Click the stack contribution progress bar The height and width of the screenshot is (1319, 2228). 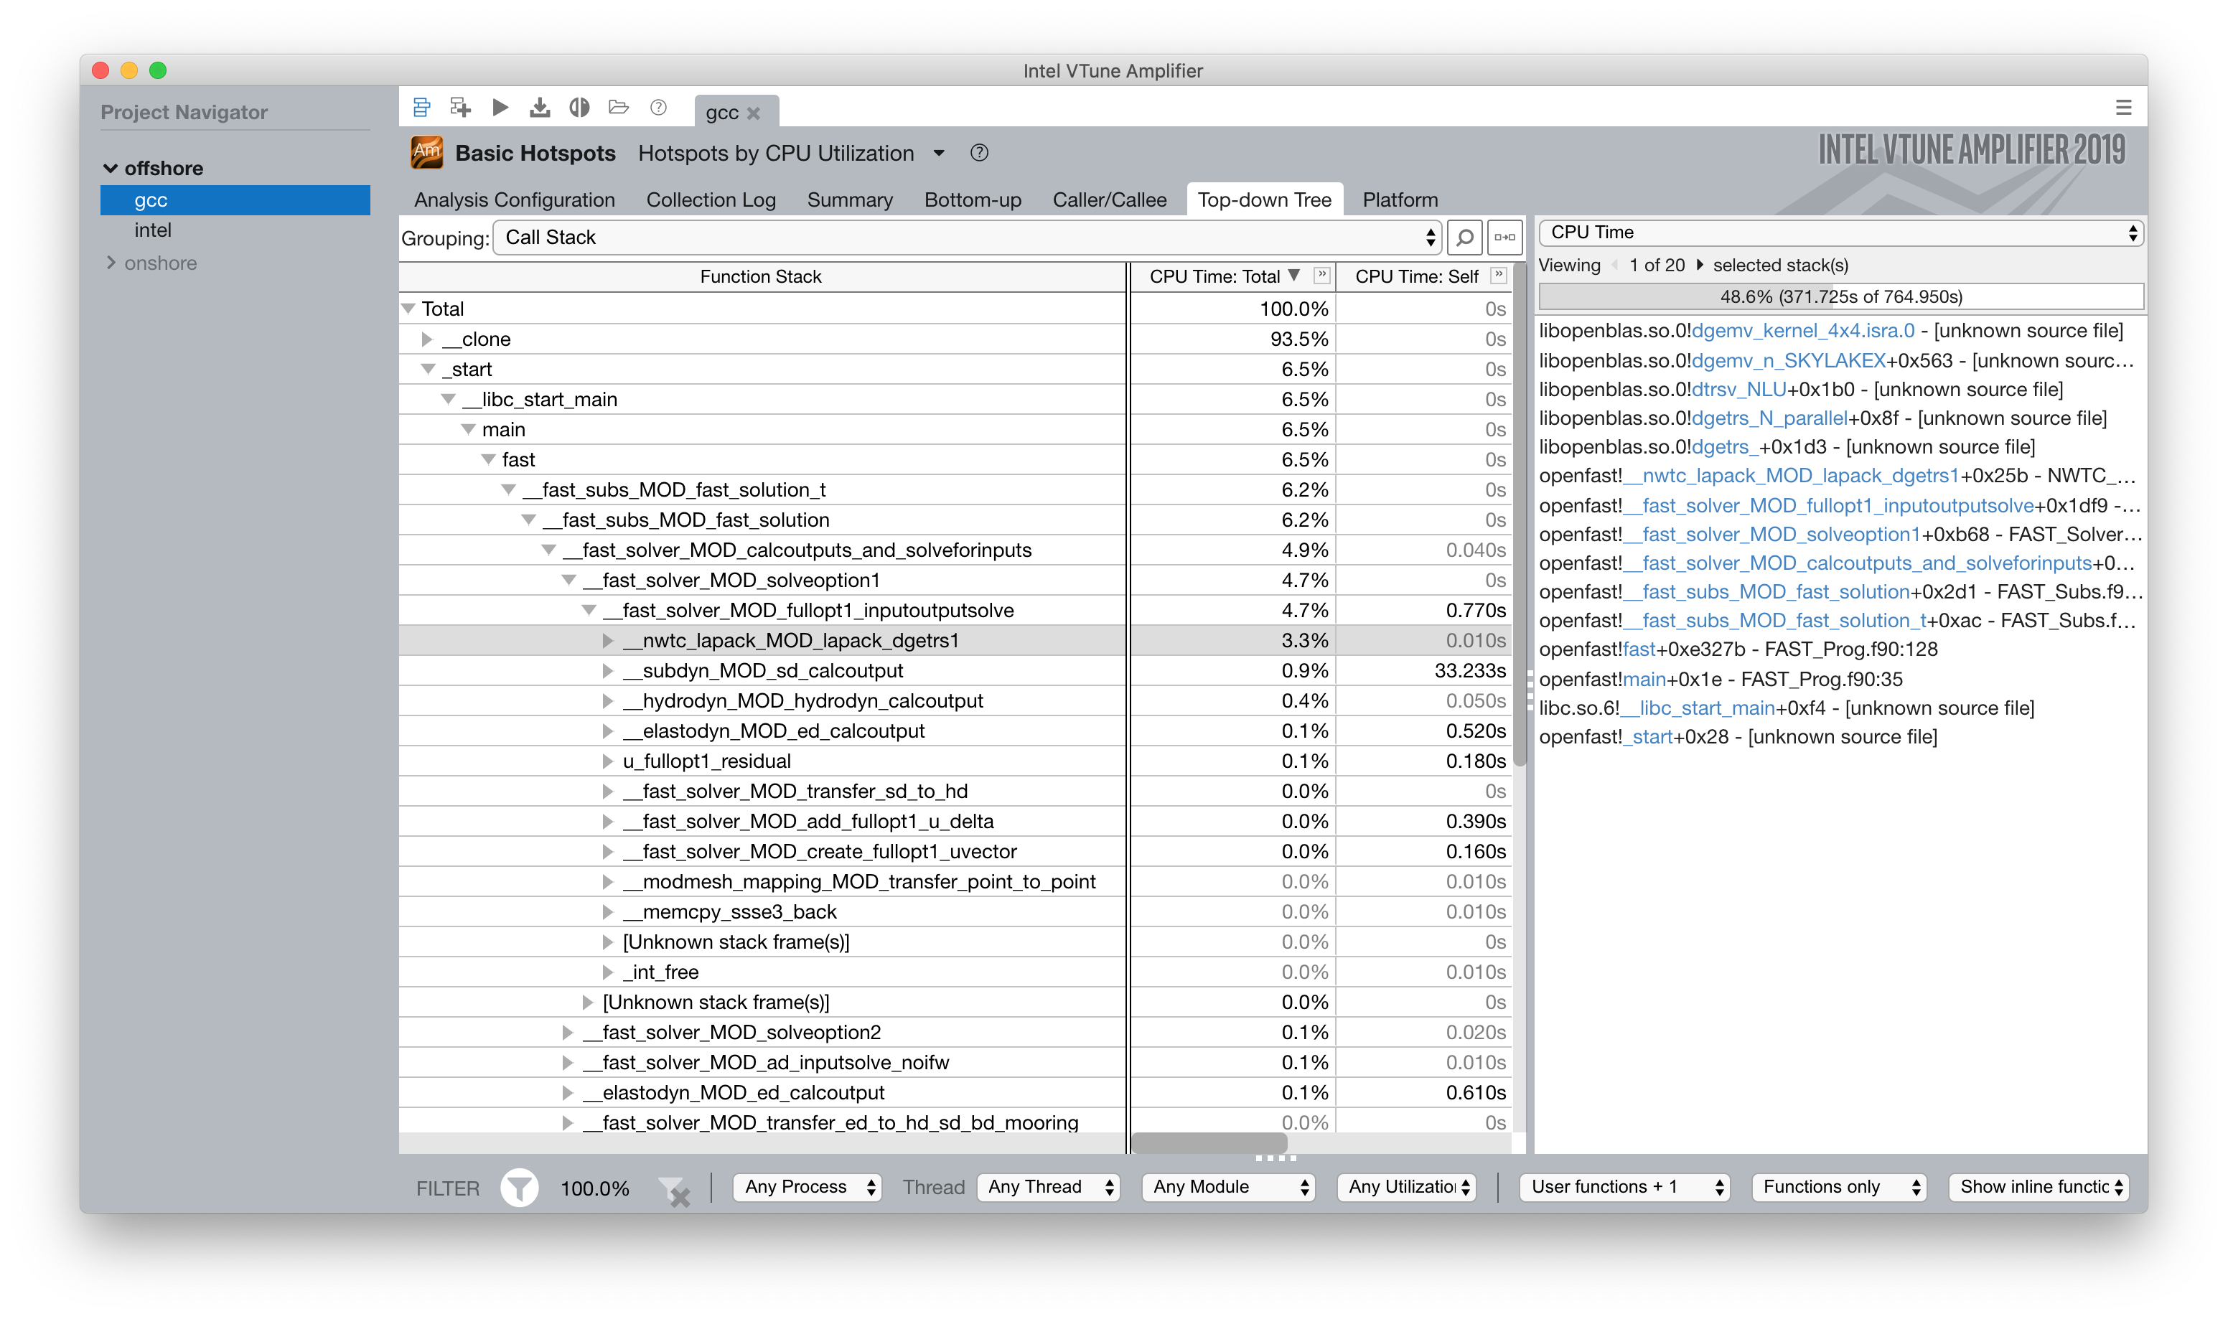(1840, 296)
